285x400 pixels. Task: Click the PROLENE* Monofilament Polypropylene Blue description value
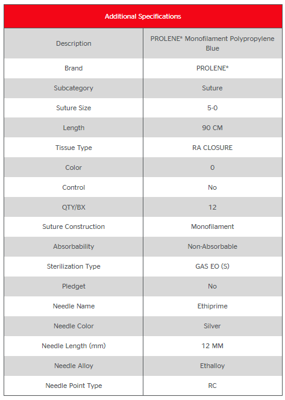click(212, 43)
